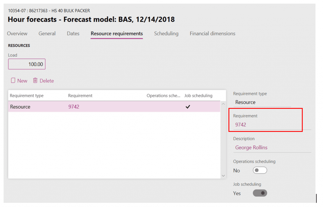Switch to the General tab
This screenshot has width=323, height=207.
[47, 33]
